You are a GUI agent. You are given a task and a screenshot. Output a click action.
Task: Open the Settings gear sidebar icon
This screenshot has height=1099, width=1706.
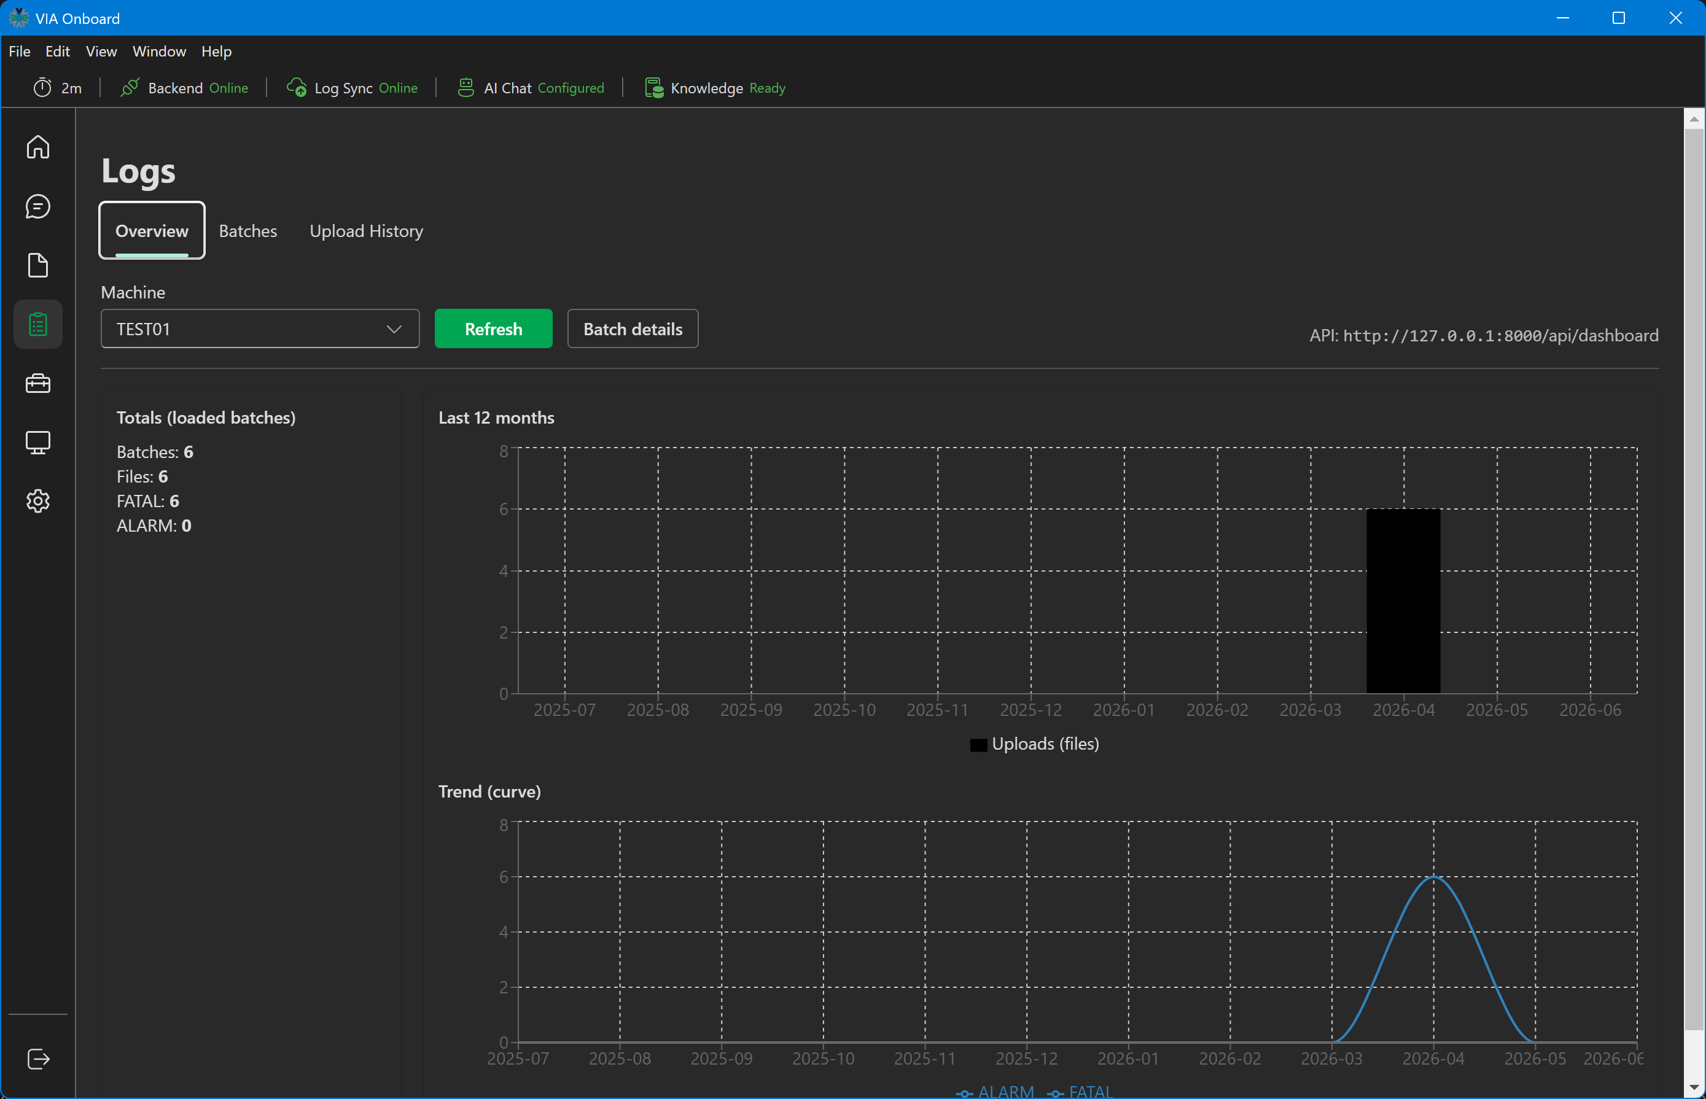point(38,501)
